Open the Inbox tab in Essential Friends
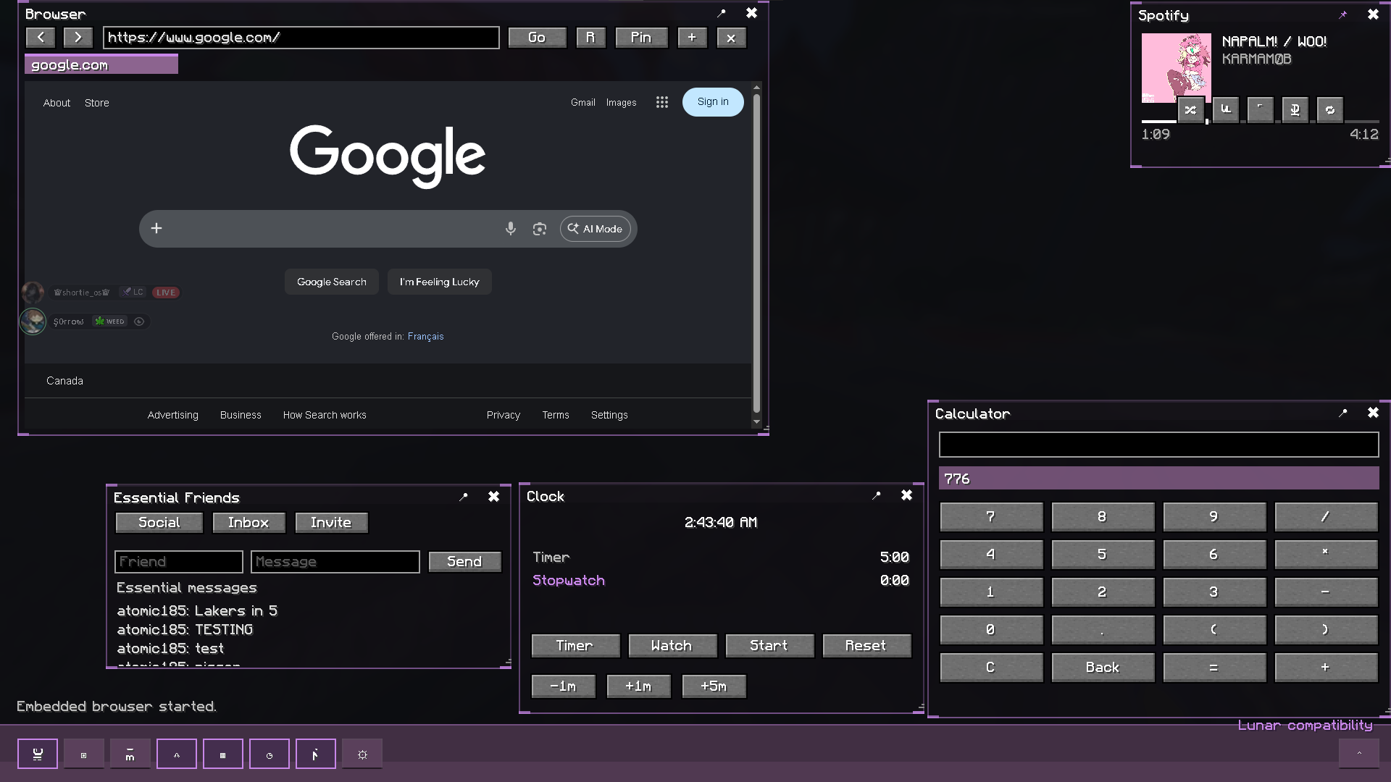Screen dimensions: 1391x782 [248, 523]
